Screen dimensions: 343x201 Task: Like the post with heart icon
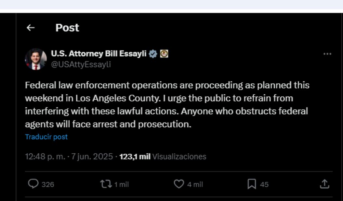[x=178, y=184]
